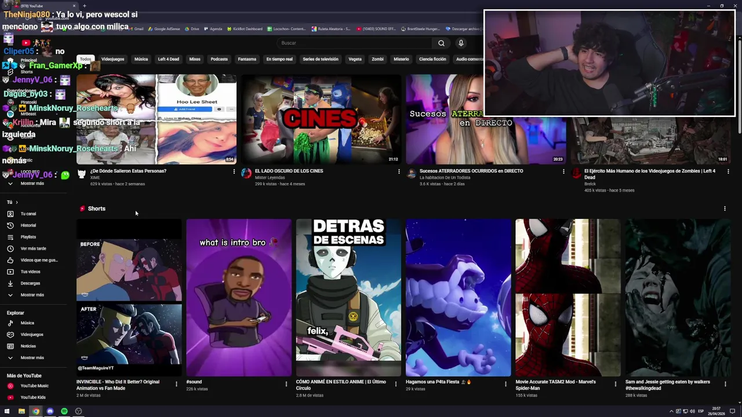Select the Zombi filter chip
Screen dimensions: 742x417
pos(377,59)
